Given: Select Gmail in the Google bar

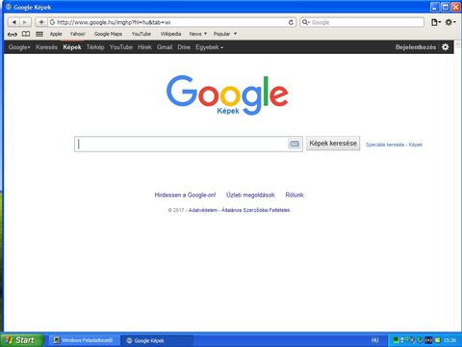Looking at the screenshot, I should (x=165, y=47).
